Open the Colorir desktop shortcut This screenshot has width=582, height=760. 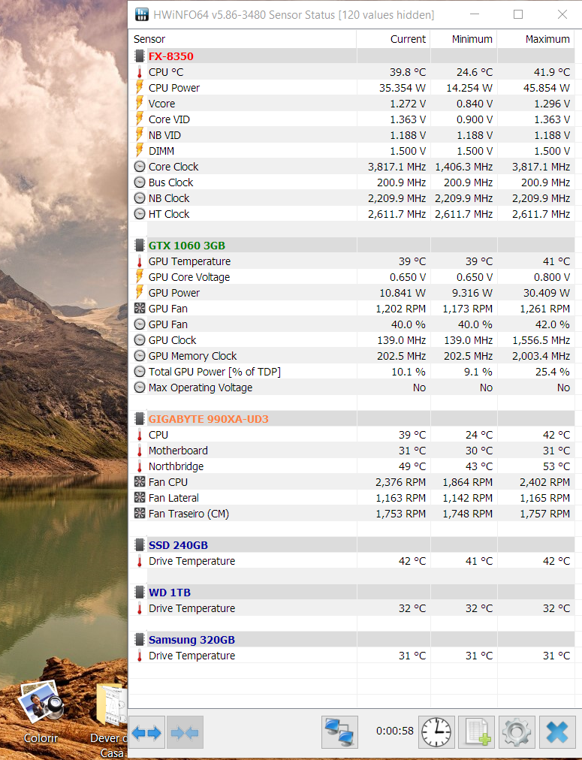[41, 711]
